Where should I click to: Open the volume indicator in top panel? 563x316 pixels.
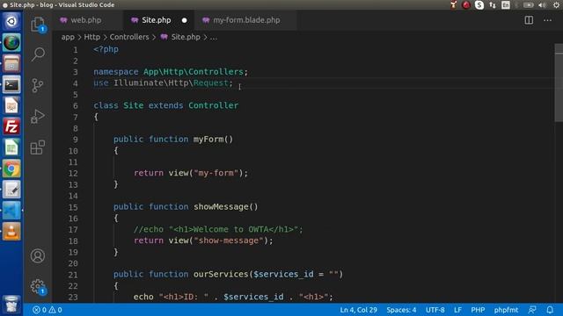coord(542,5)
